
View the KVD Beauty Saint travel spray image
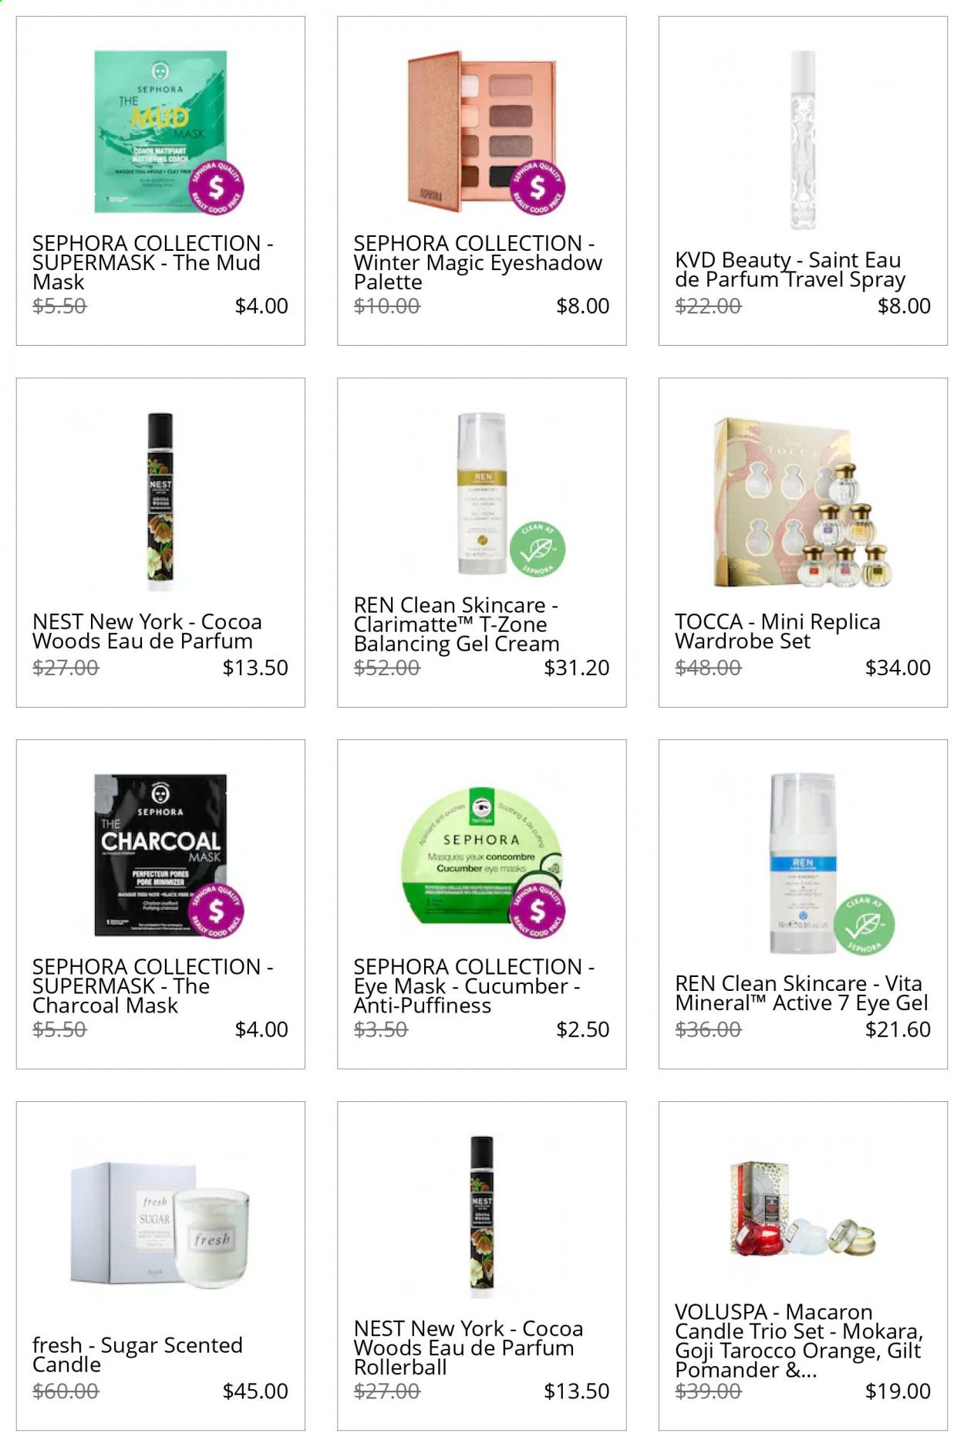[803, 140]
